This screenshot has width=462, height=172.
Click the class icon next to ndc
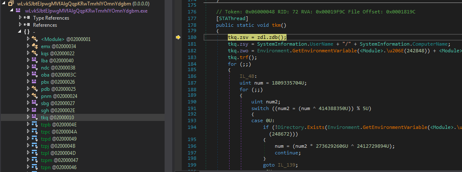pyautogui.click(x=35, y=67)
